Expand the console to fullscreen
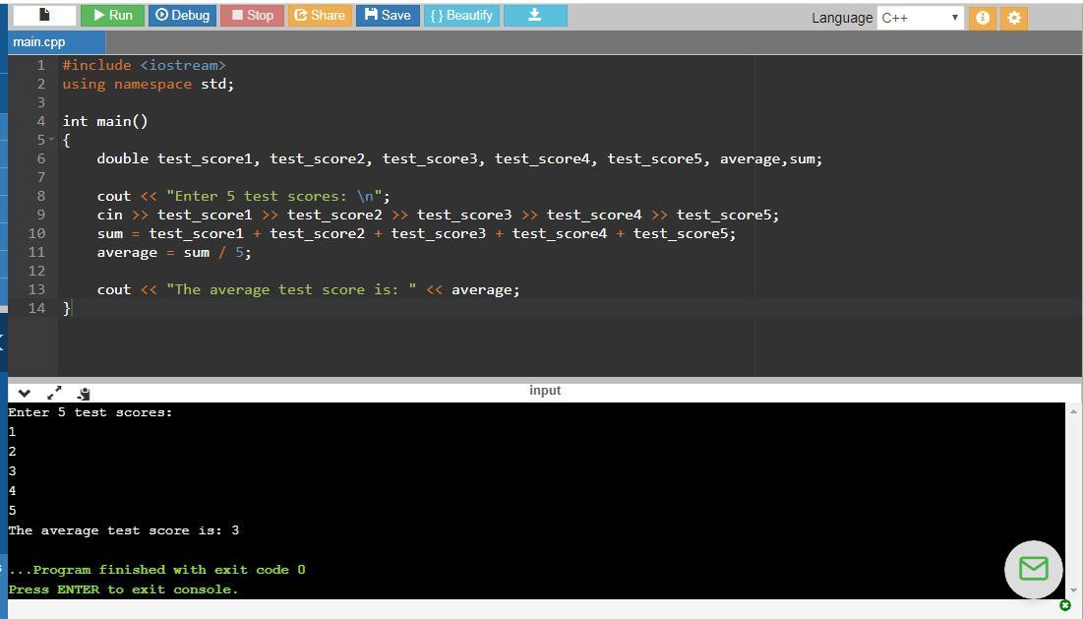The width and height of the screenshot is (1083, 619). tap(54, 393)
